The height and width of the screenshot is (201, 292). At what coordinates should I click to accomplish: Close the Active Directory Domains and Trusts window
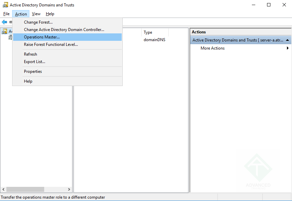[284, 5]
